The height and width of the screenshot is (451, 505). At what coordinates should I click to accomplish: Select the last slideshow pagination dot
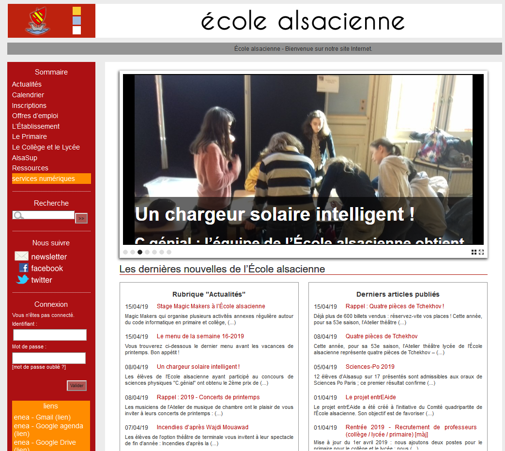(169, 252)
